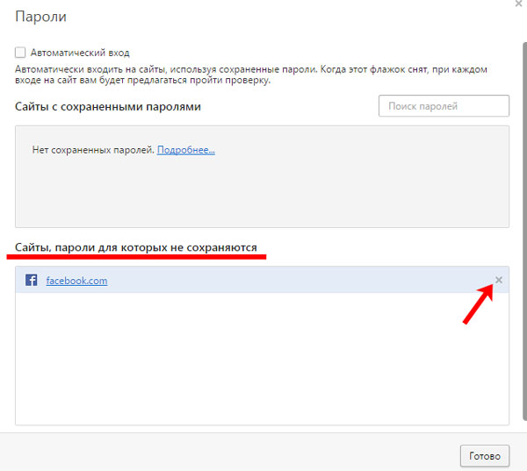Click the empty area below facebook.com entry

pyautogui.click(x=262, y=360)
